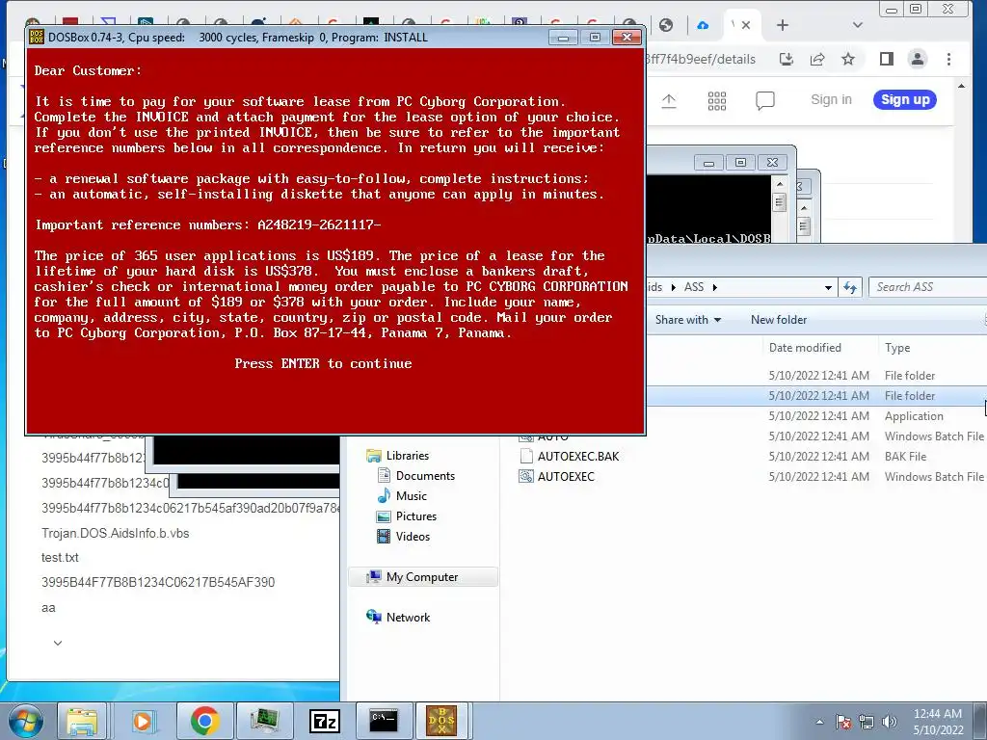Click the Explorer refresh button
This screenshot has height=740, width=987.
(x=850, y=287)
